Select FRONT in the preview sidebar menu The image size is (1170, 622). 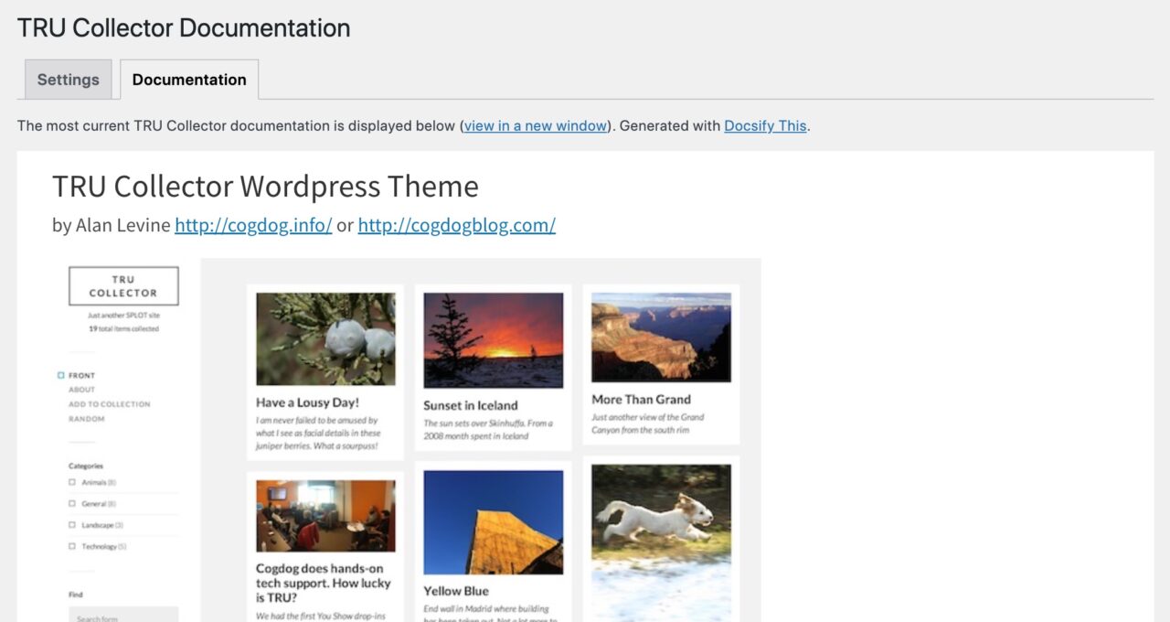(81, 375)
